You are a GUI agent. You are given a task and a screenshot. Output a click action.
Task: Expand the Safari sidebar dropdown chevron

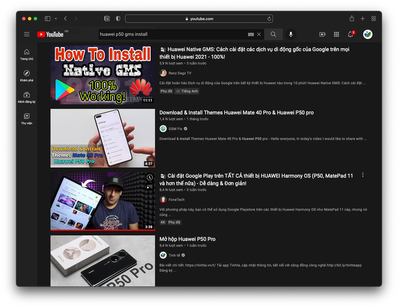[56, 19]
